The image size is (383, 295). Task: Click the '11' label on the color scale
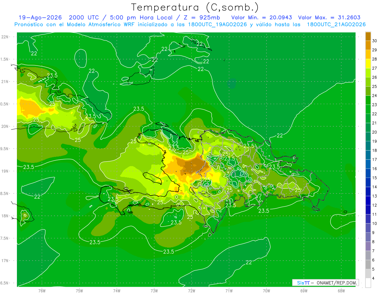pyautogui.click(x=375, y=214)
